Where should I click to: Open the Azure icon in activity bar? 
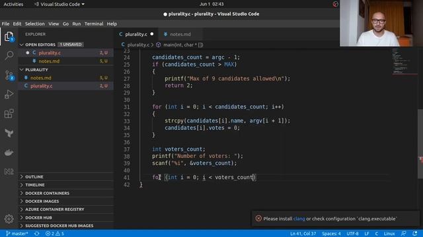tap(9, 133)
